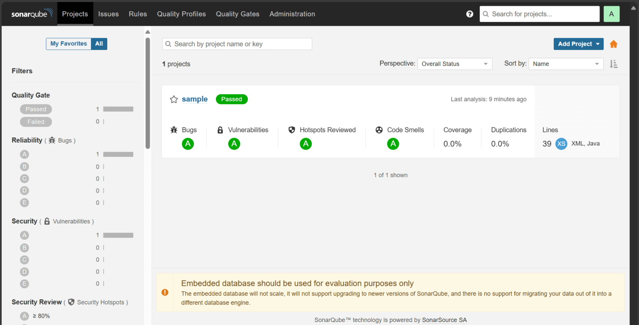Image resolution: width=639 pixels, height=325 pixels.
Task: Click the sort order icon beside Sort by
Action: coord(614,64)
